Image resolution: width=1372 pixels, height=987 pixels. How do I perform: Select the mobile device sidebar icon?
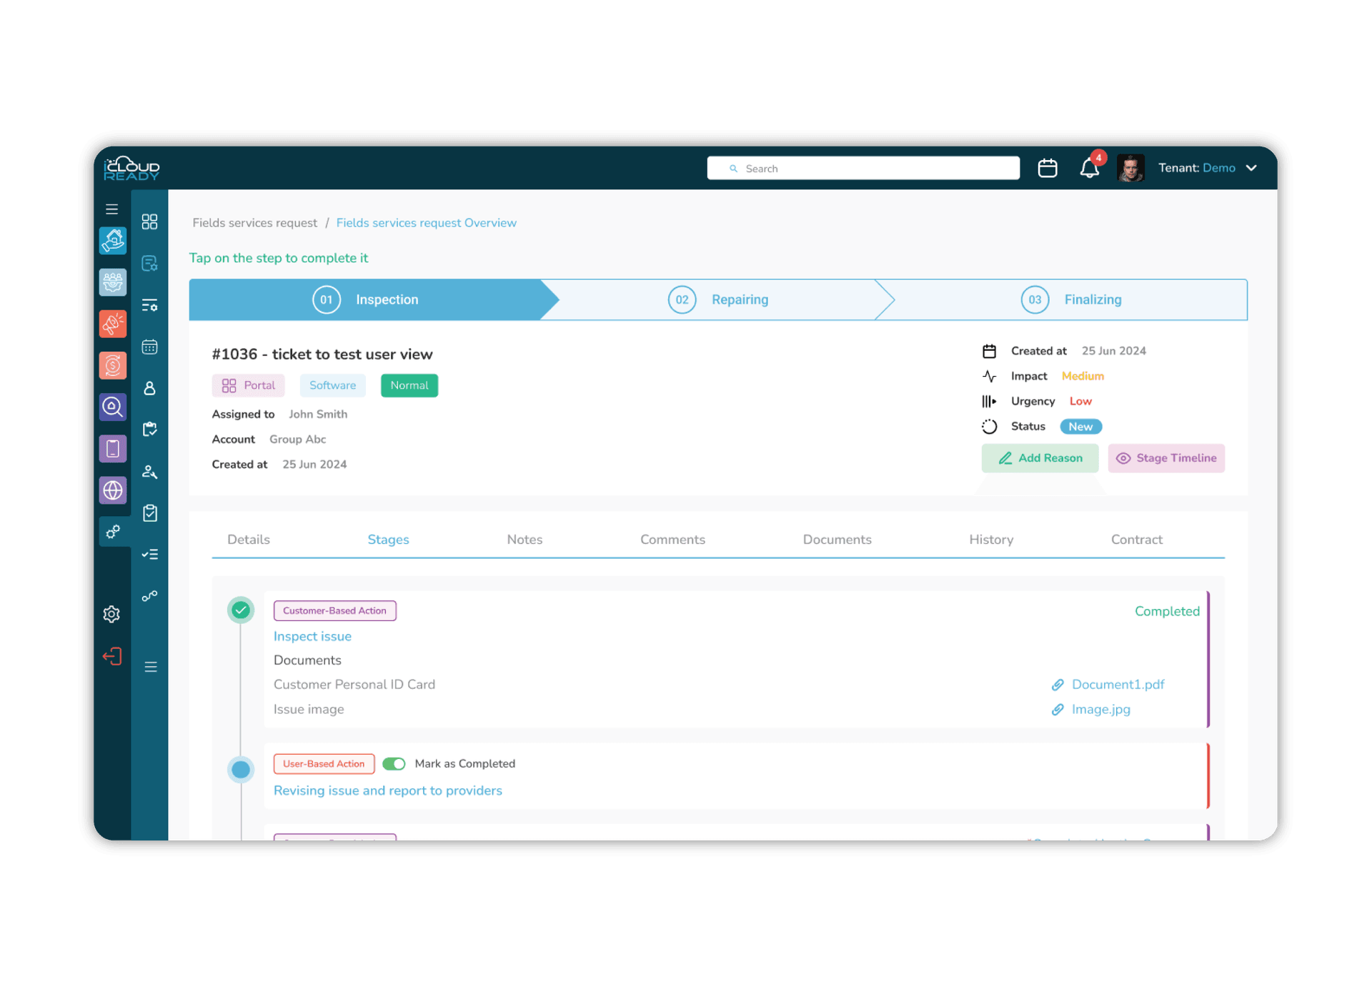(x=112, y=448)
